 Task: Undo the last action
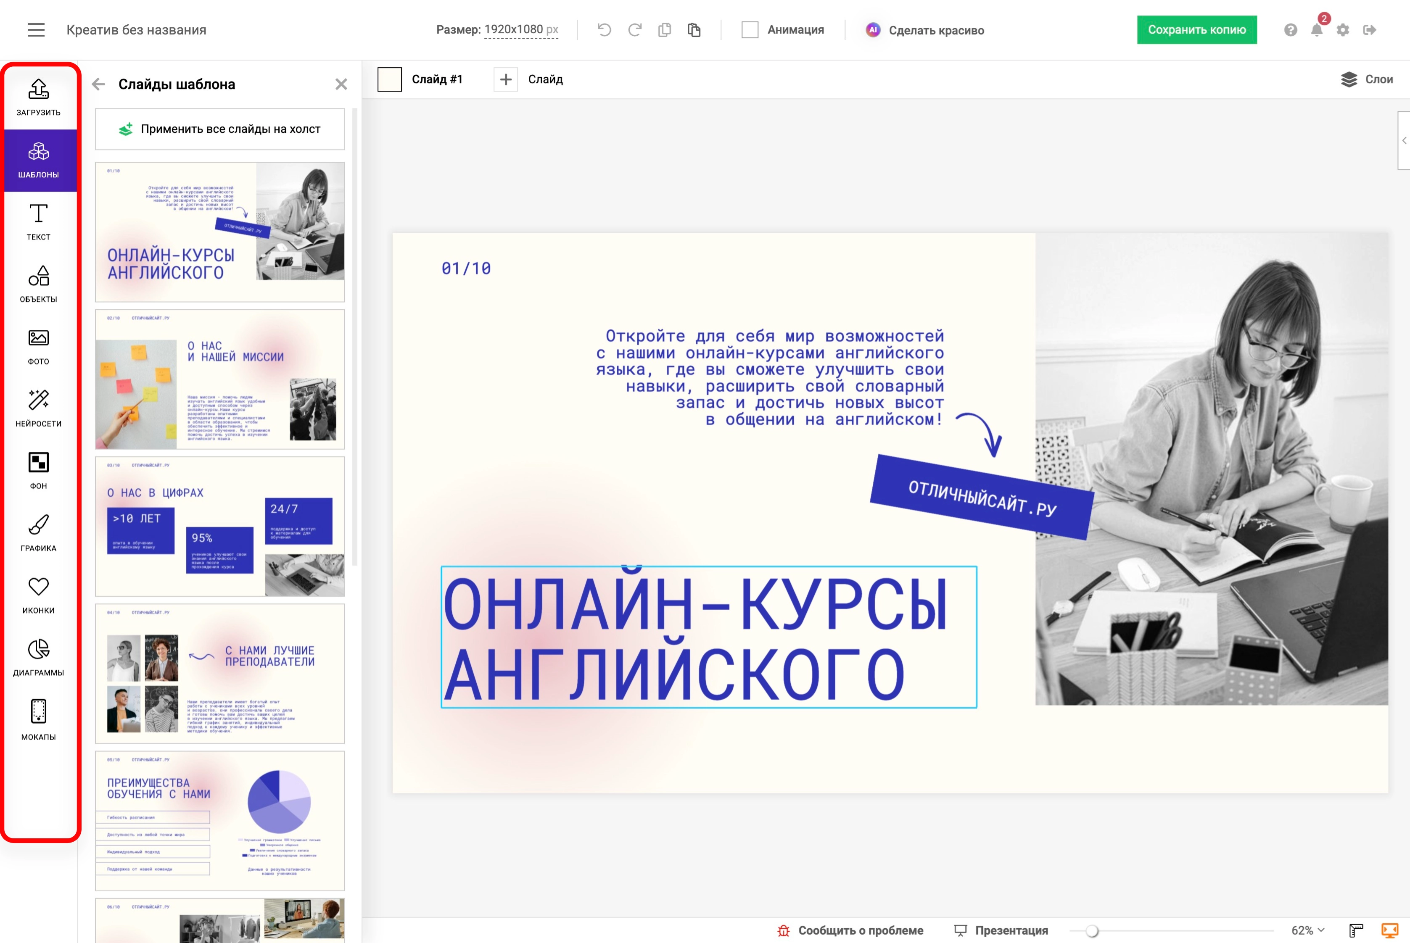[x=604, y=29]
